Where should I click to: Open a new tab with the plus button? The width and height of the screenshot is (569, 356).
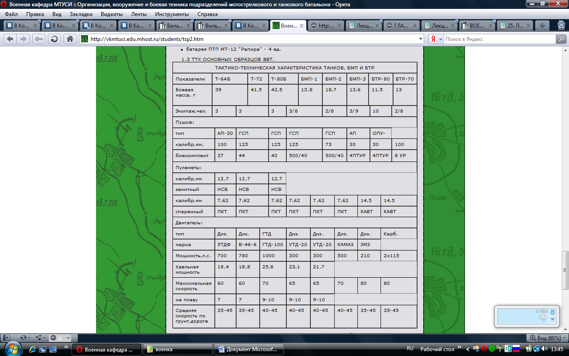coord(542,26)
